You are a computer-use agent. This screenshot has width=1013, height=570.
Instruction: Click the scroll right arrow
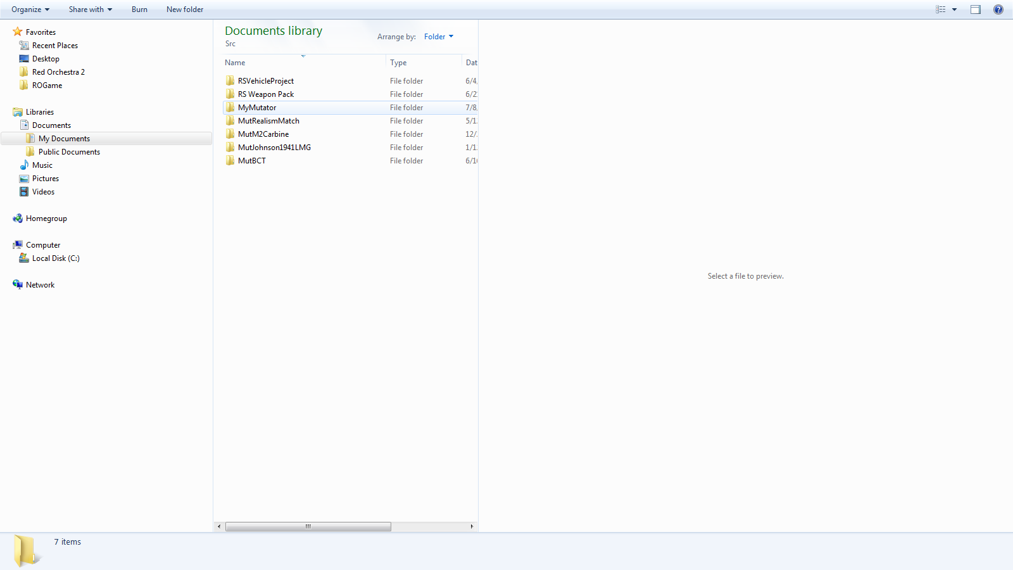(x=472, y=526)
